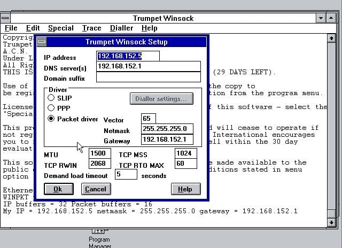The height and width of the screenshot is (248, 342).
Task: Click the "Netmask" label
Action: (x=116, y=130)
